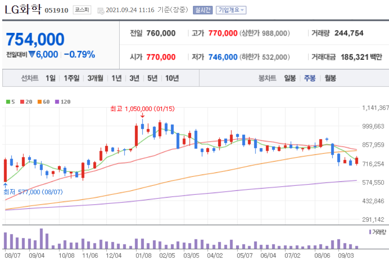Click the 09/03 date label on the x-axis
The height and width of the screenshot is (261, 389).
[346, 255]
